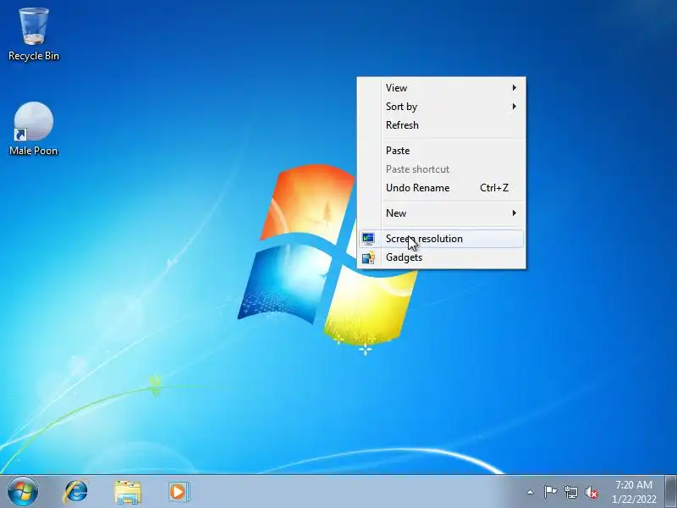Click the muted volume speaker icon
Viewport: 677px width, 508px height.
click(x=591, y=492)
